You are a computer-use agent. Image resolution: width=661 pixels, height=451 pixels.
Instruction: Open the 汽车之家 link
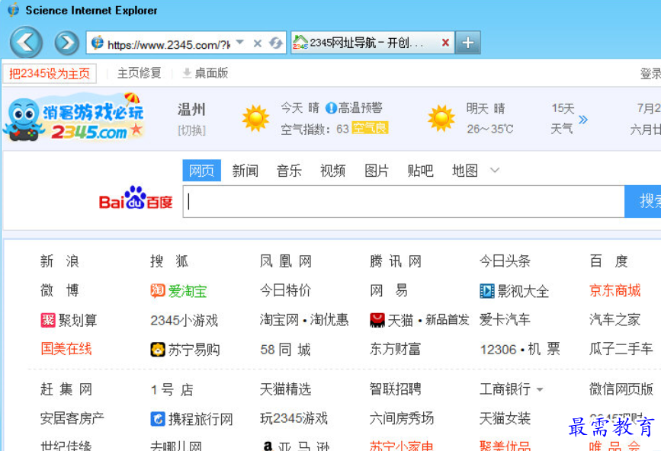point(615,320)
